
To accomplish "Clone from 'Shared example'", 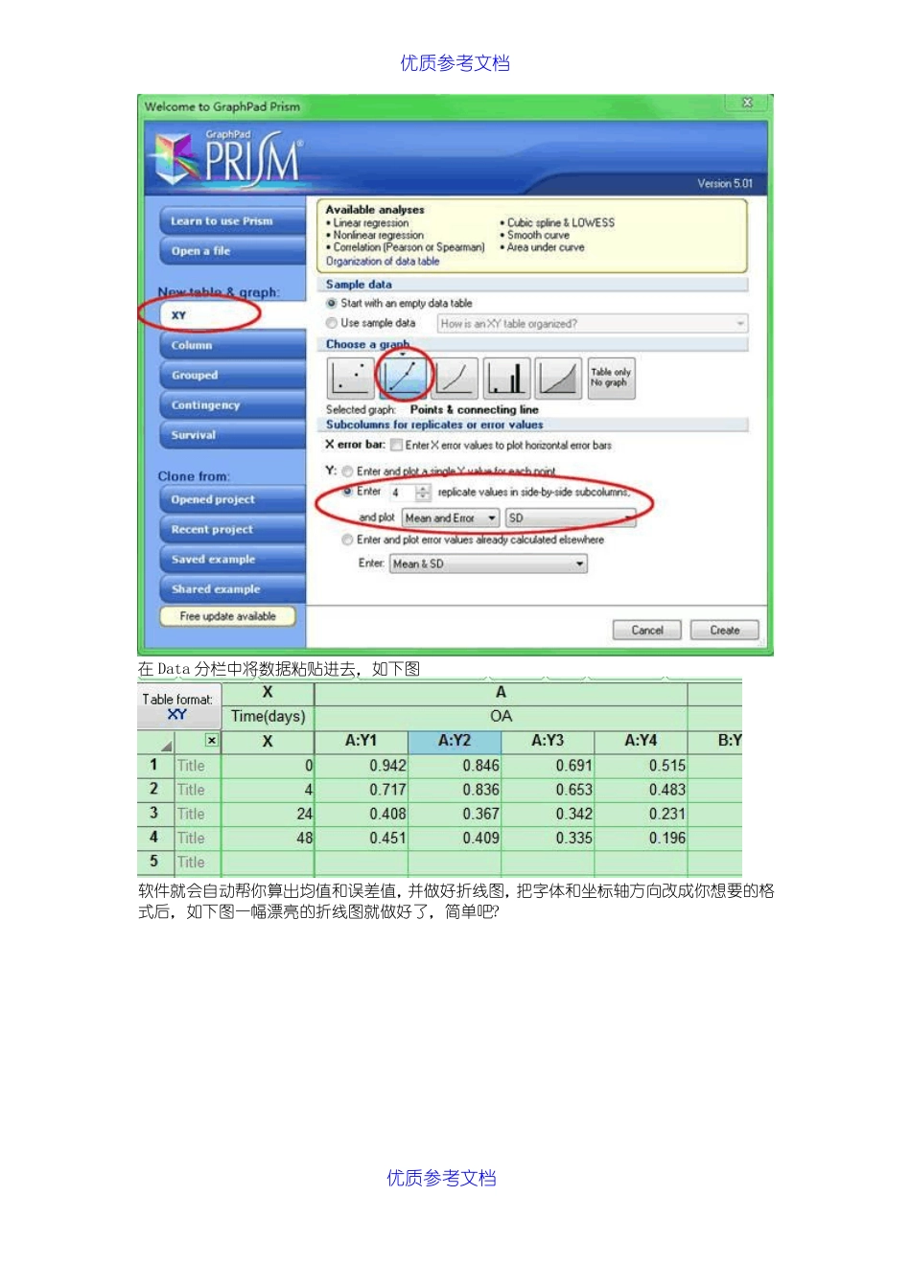I will pyautogui.click(x=232, y=589).
